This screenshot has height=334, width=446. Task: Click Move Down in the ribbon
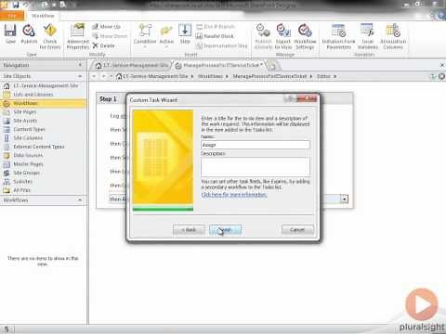click(x=110, y=36)
